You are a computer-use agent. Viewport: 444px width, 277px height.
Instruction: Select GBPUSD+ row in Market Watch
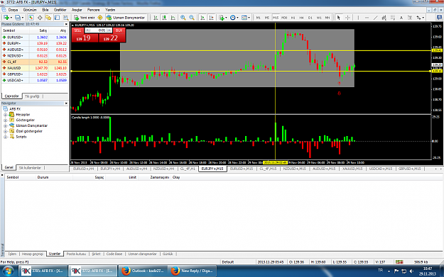coord(35,74)
